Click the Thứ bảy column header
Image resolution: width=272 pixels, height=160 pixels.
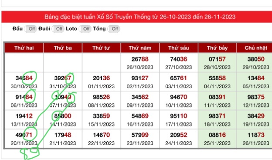(x=217, y=48)
